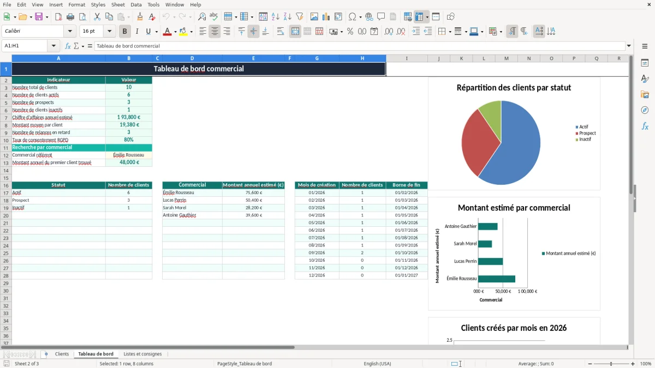This screenshot has width=655, height=368.
Task: Toggle Align Left button
Action: coord(203,32)
